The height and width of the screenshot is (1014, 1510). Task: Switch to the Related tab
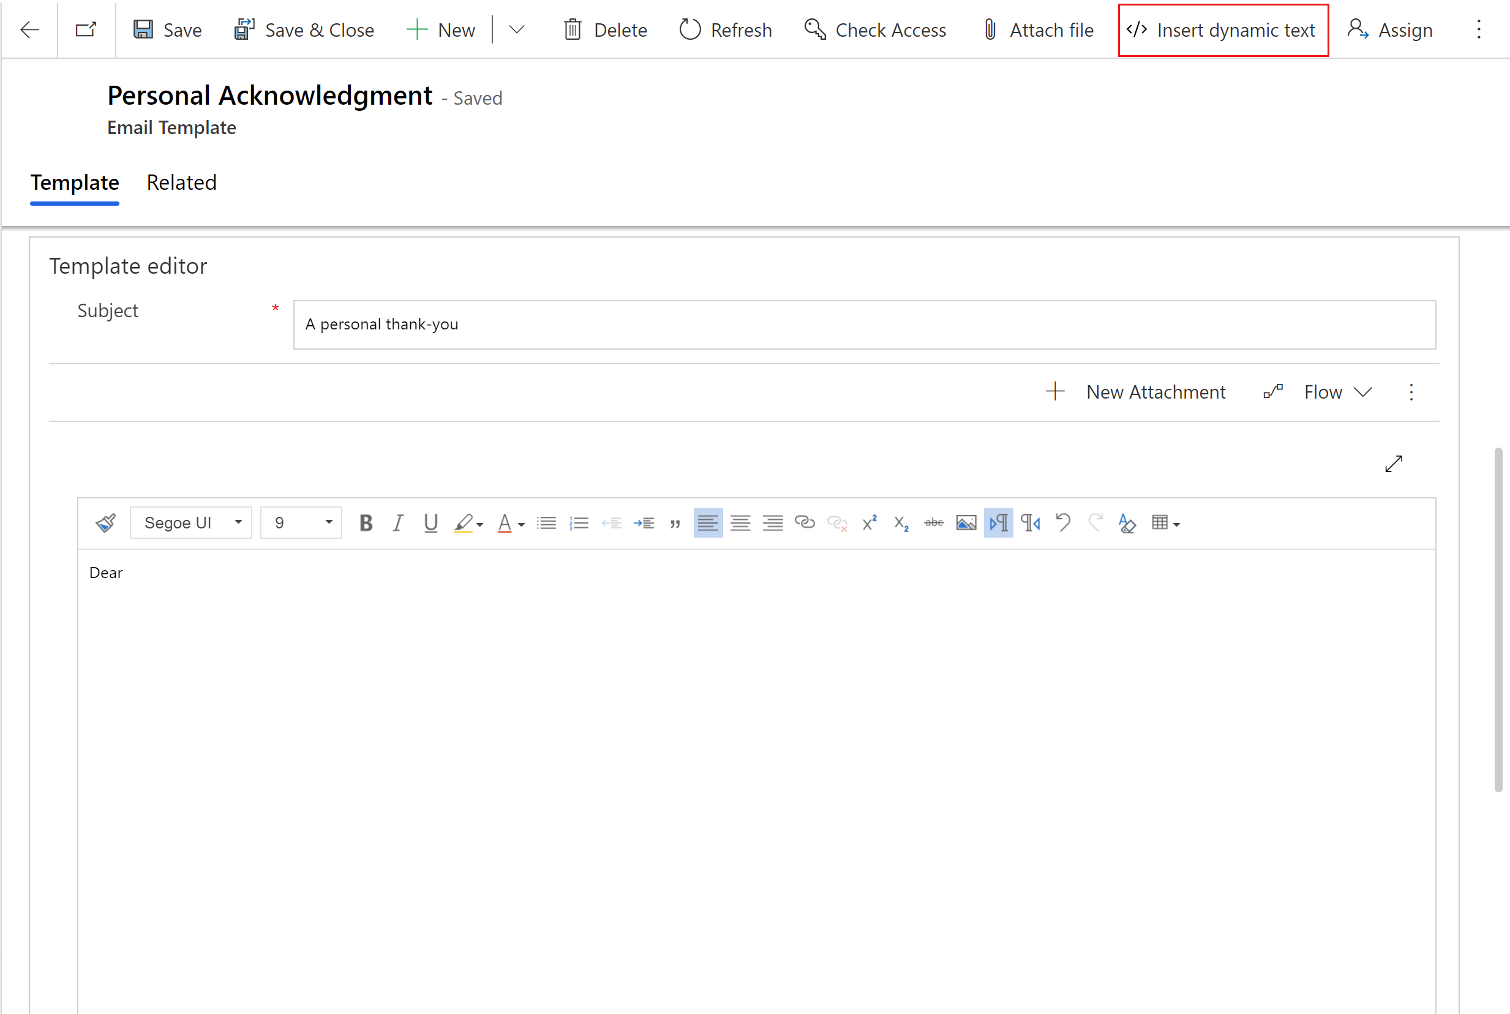[181, 182]
